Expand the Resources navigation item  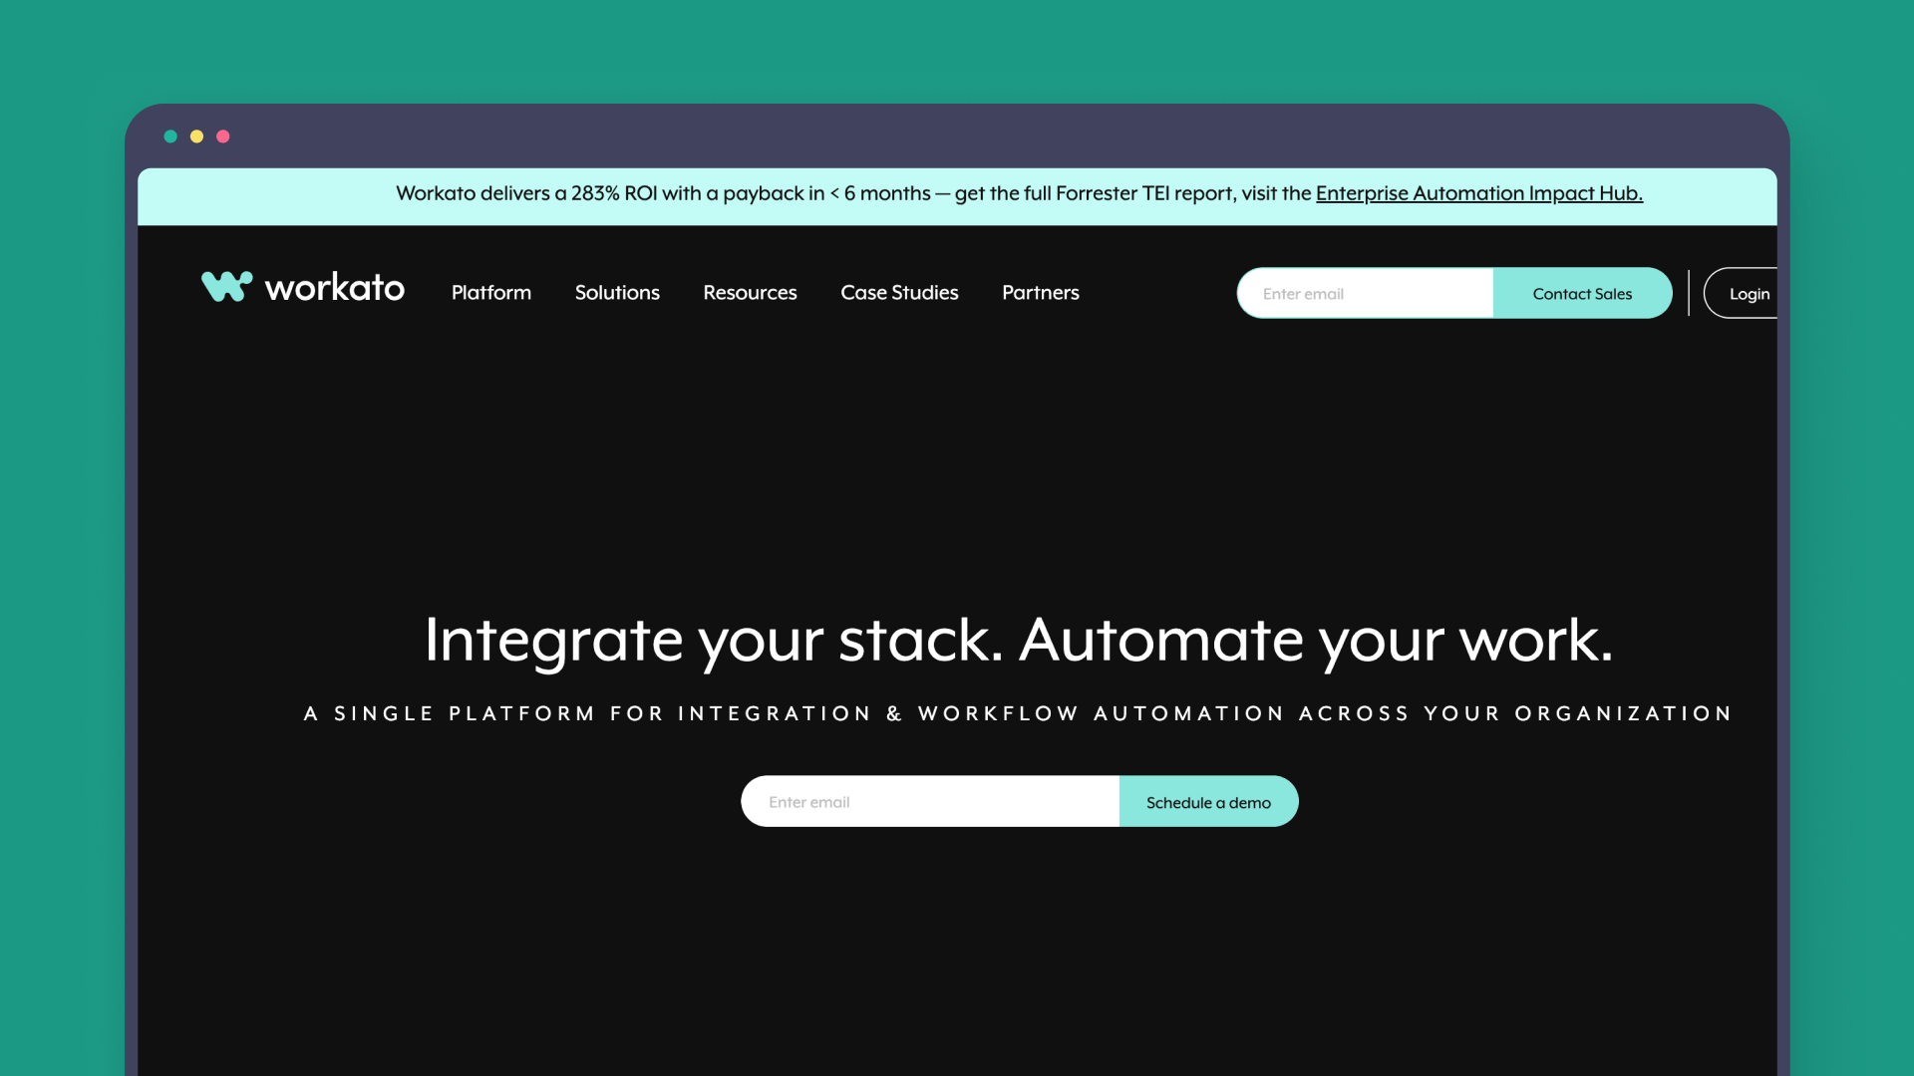click(x=750, y=293)
